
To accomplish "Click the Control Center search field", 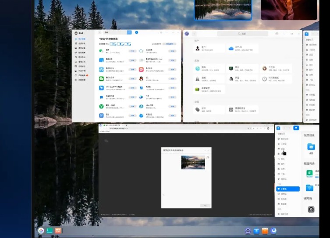I will click(x=243, y=34).
